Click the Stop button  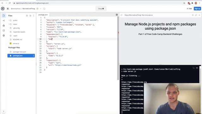[x=101, y=9]
